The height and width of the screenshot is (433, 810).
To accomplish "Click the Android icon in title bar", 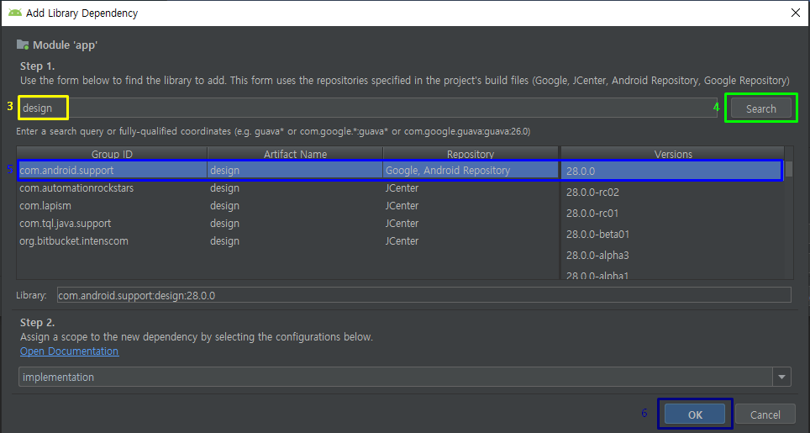I will click(x=15, y=13).
